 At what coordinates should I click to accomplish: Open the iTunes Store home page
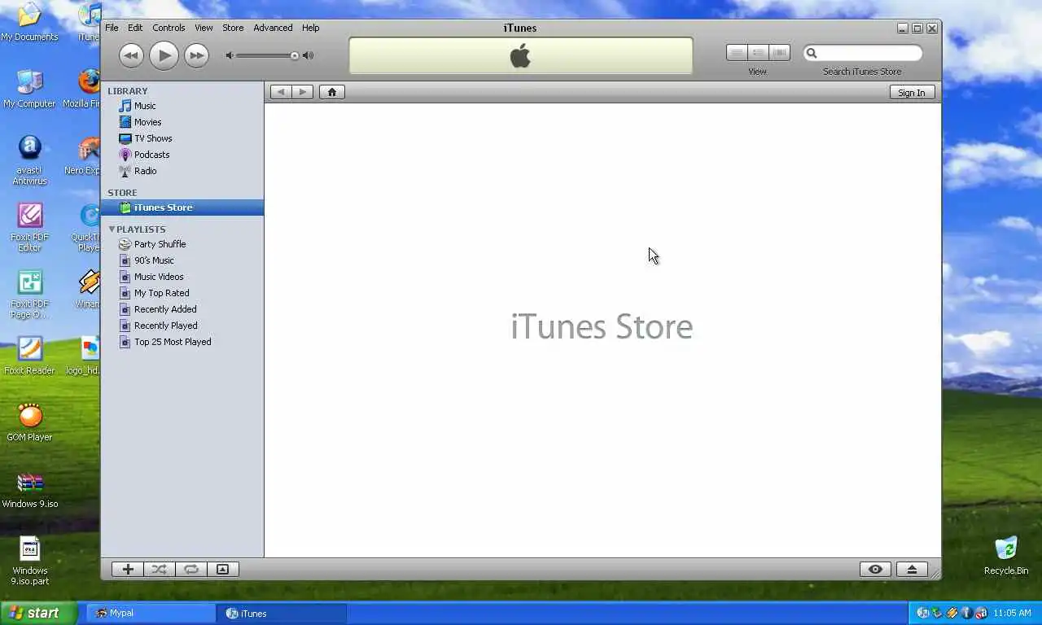(x=331, y=92)
